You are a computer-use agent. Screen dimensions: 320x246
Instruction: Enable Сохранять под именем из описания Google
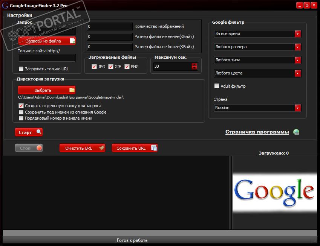click(x=21, y=112)
